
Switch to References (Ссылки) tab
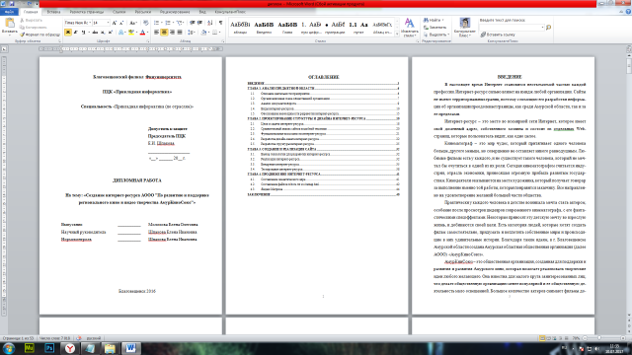pos(118,12)
